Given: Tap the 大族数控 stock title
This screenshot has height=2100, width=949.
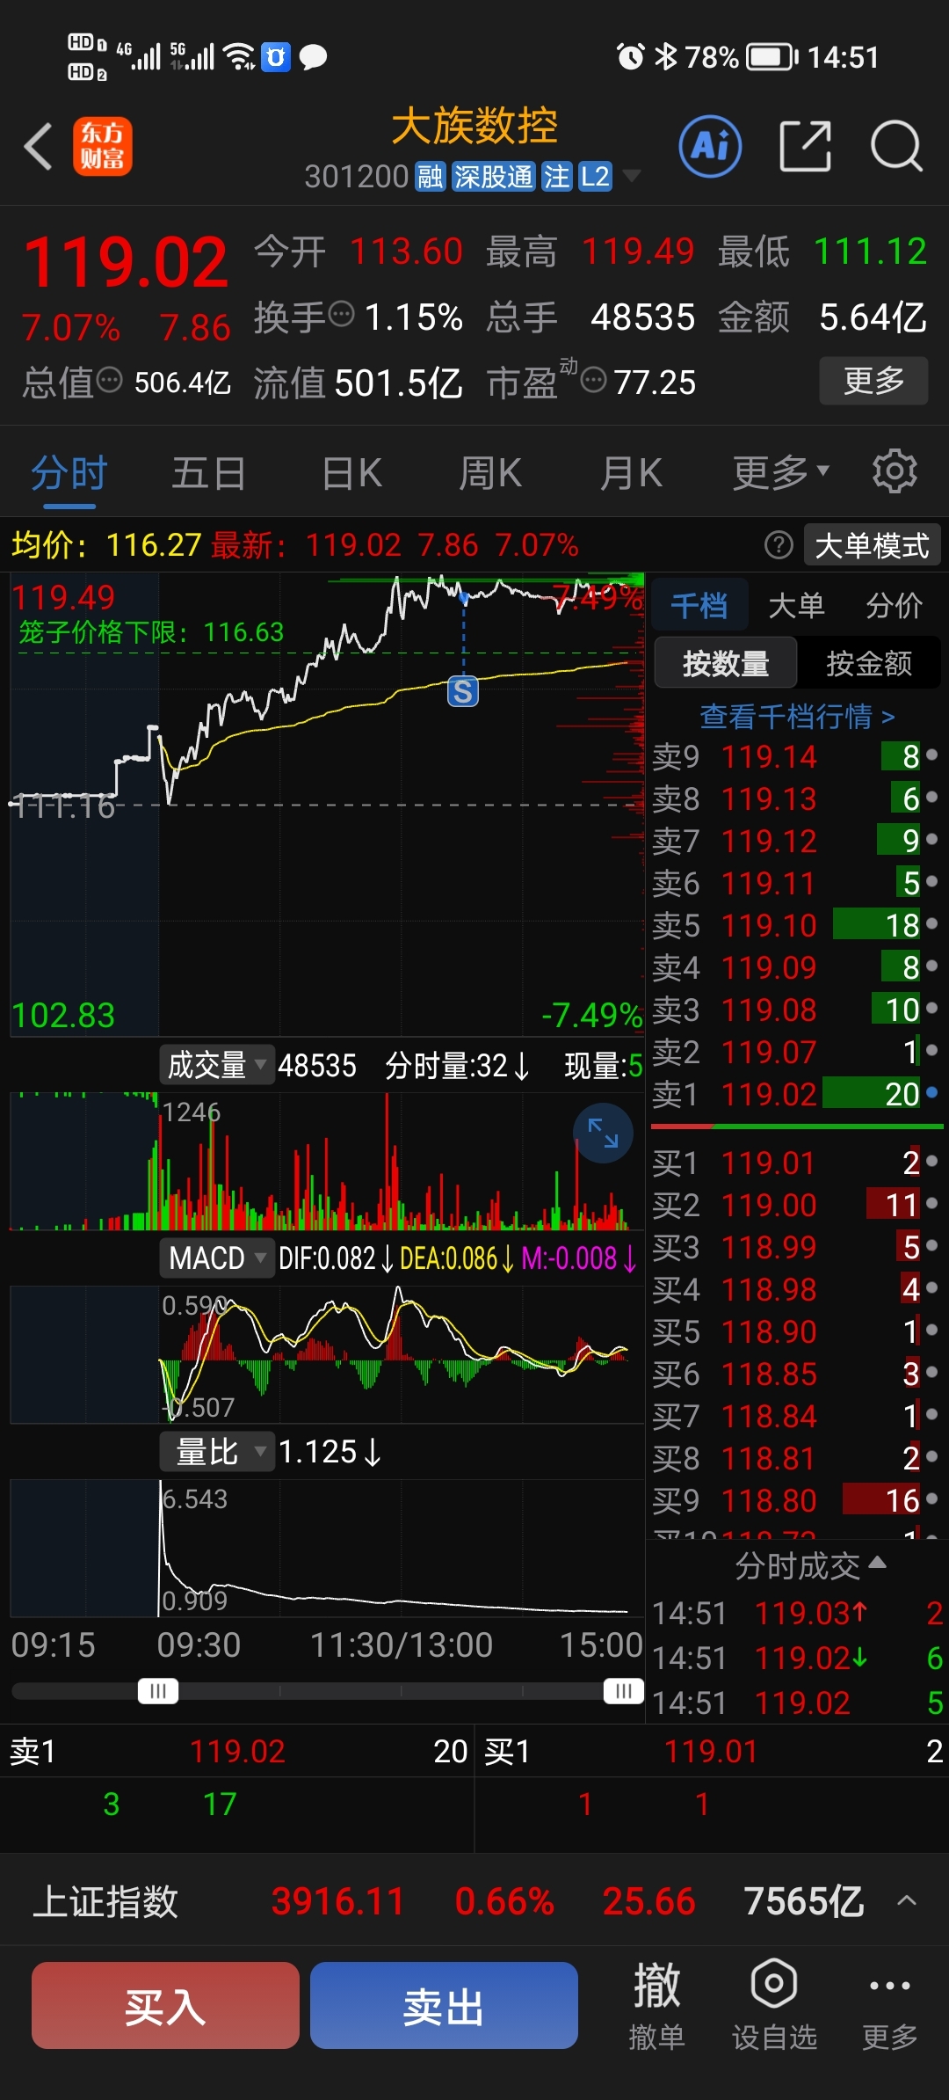Looking at the screenshot, I should (474, 125).
